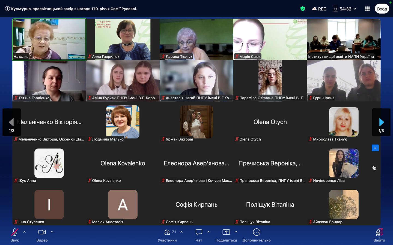Toggle the Звук microphone mute
Viewport: 393px width, 245px height.
click(15, 232)
